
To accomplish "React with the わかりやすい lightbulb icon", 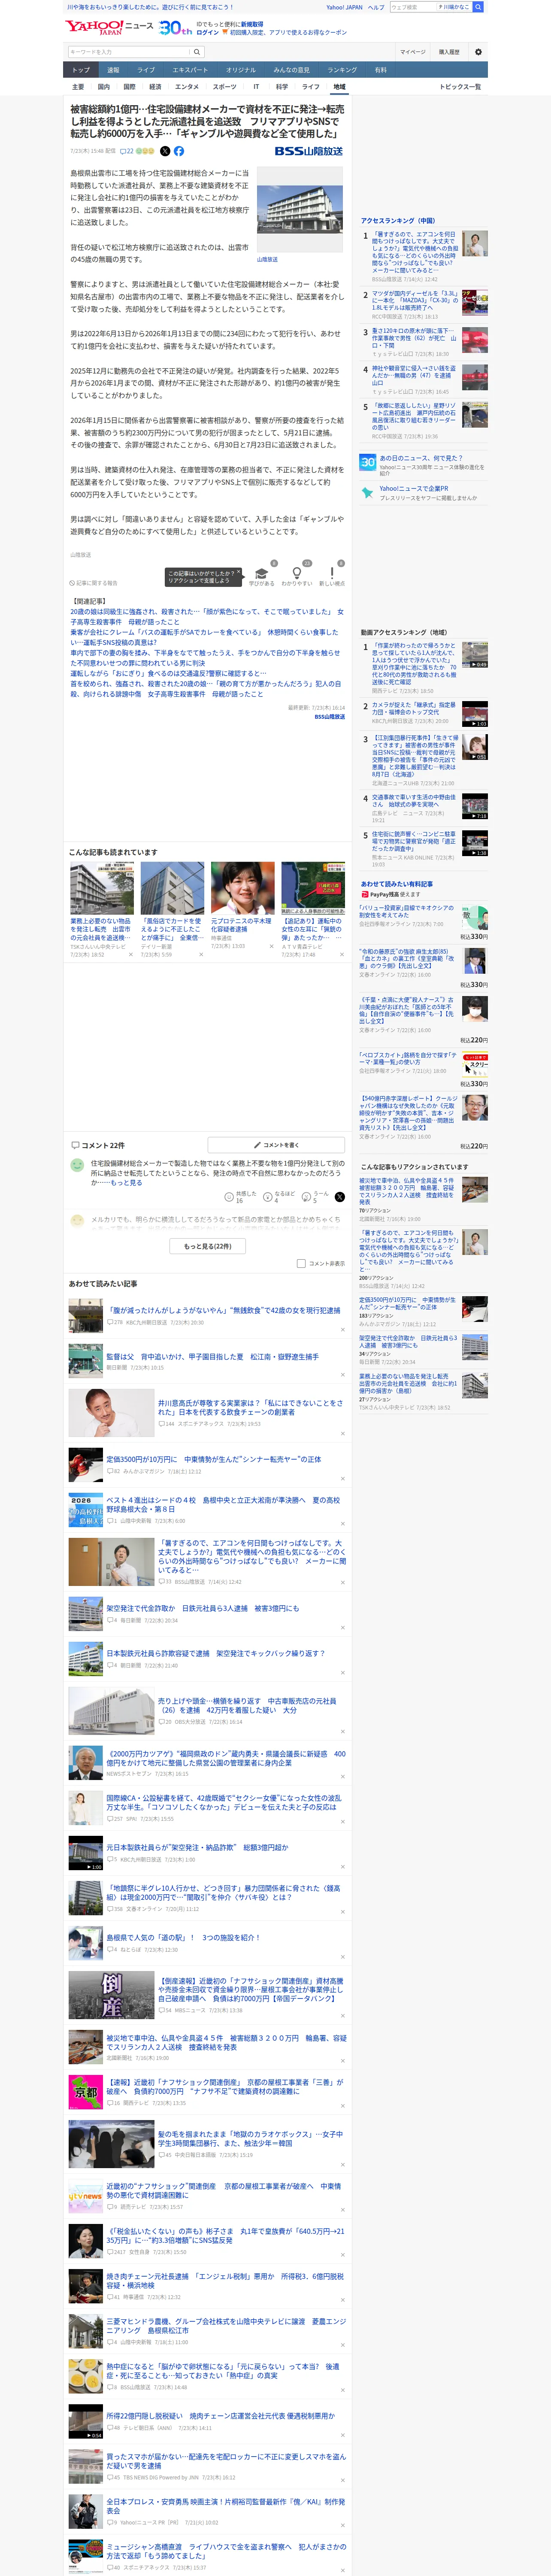I will [297, 574].
